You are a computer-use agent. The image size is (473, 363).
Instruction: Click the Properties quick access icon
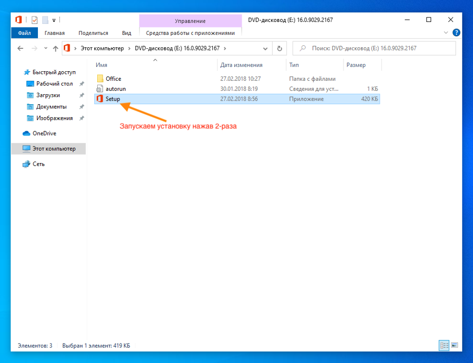[35, 20]
